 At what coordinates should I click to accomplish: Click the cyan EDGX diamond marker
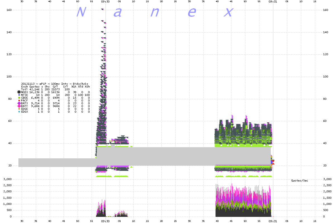[x=19, y=112]
